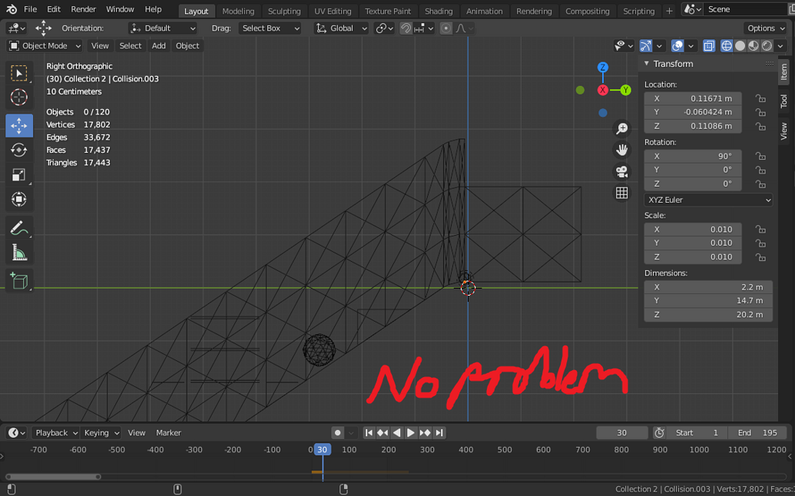Click the pan hand viewport icon
This screenshot has width=795, height=496.
pos(621,150)
